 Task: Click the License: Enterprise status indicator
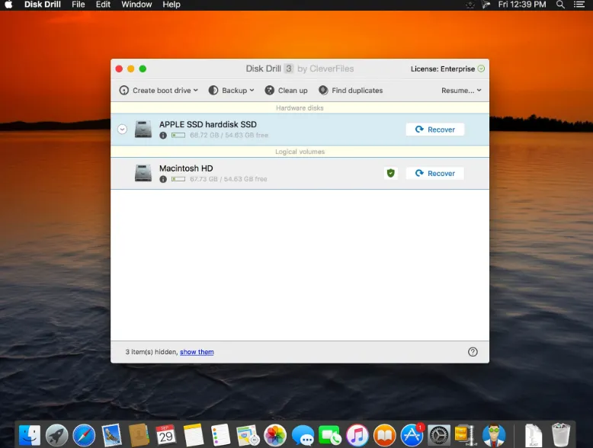447,69
